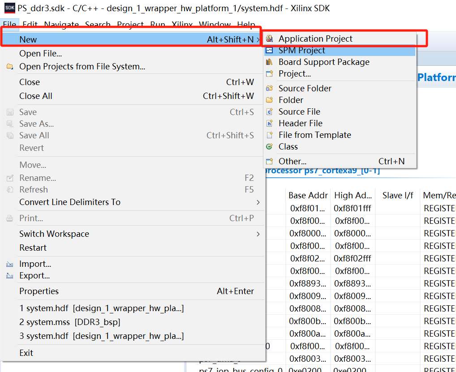
Task: Click Restart in File menu
Action: (x=133, y=248)
